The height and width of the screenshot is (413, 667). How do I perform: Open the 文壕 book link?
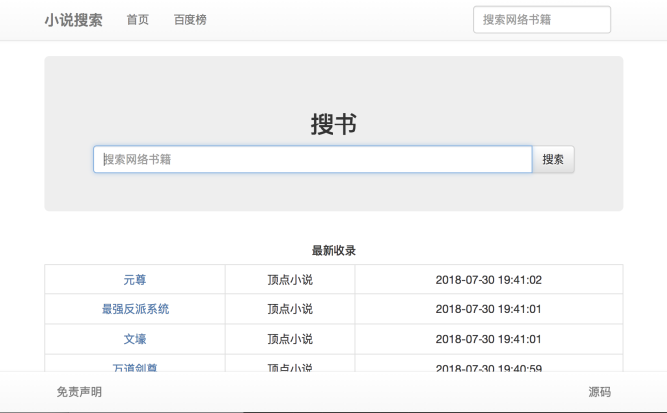[x=135, y=339]
